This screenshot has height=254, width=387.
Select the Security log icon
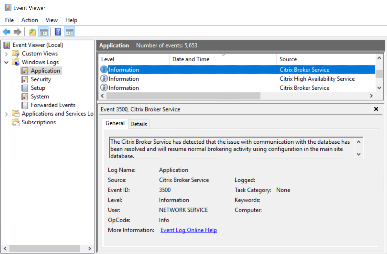[25, 79]
